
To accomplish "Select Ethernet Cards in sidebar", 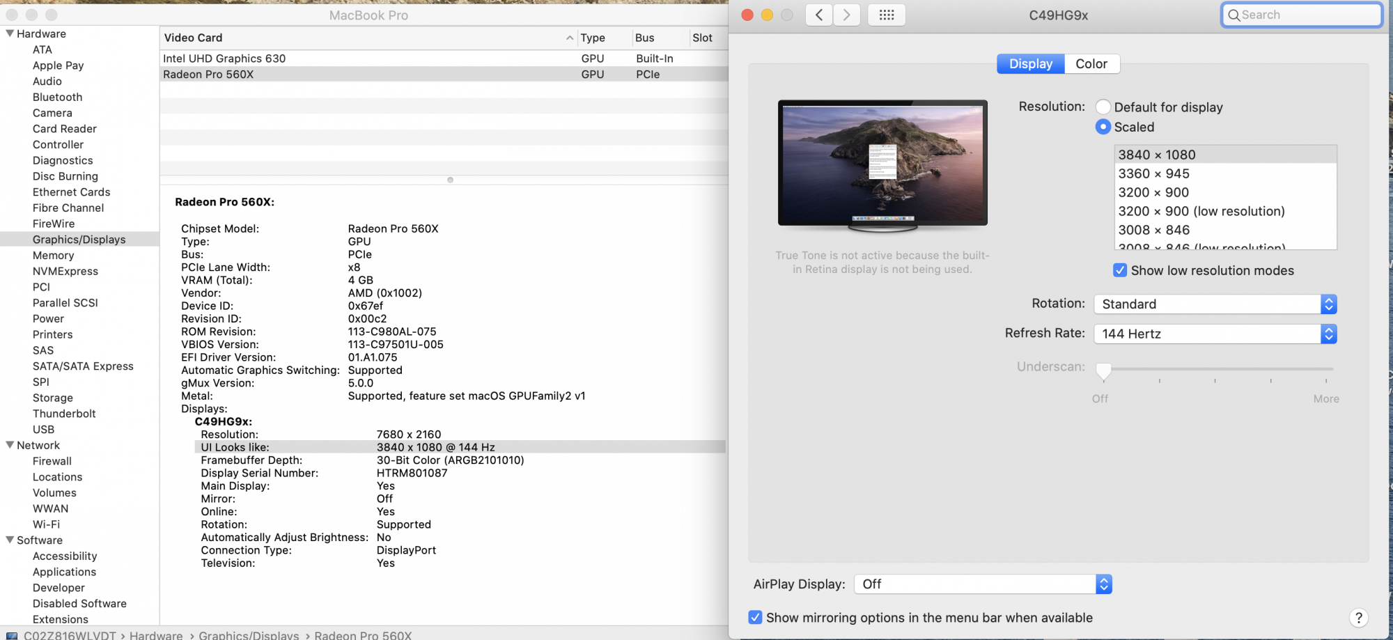I will point(72,192).
